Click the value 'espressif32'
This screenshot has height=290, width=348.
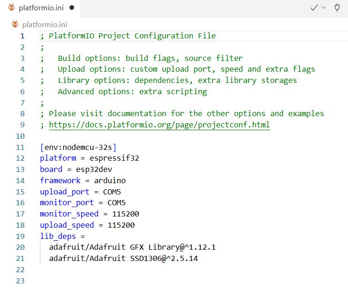point(114,158)
